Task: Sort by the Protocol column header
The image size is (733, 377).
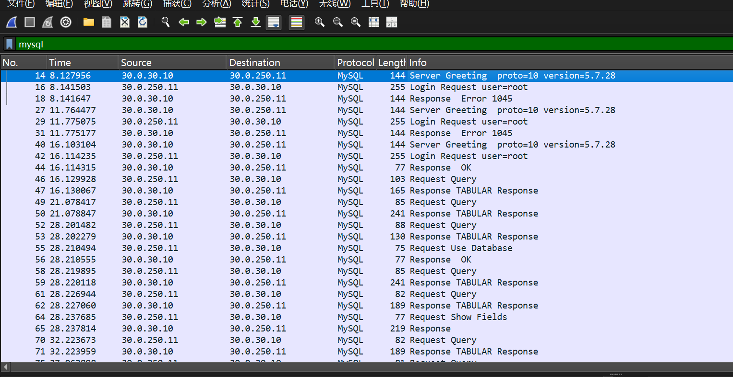Action: click(355, 63)
